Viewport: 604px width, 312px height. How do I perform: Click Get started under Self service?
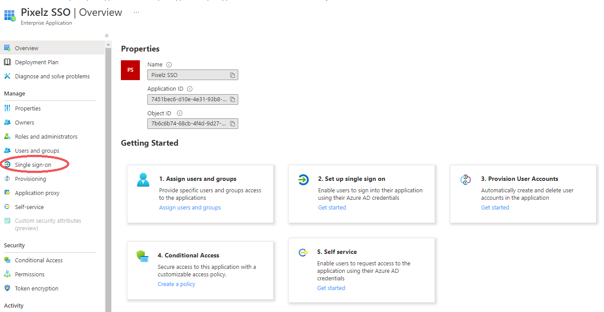(x=331, y=288)
